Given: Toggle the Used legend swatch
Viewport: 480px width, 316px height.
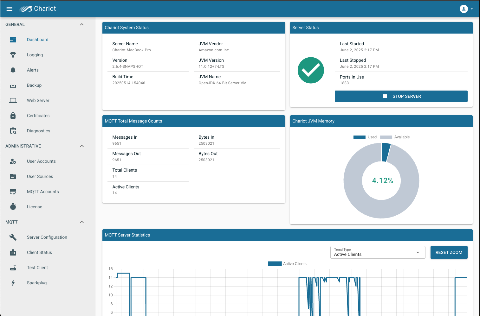Looking at the screenshot, I should (360, 137).
